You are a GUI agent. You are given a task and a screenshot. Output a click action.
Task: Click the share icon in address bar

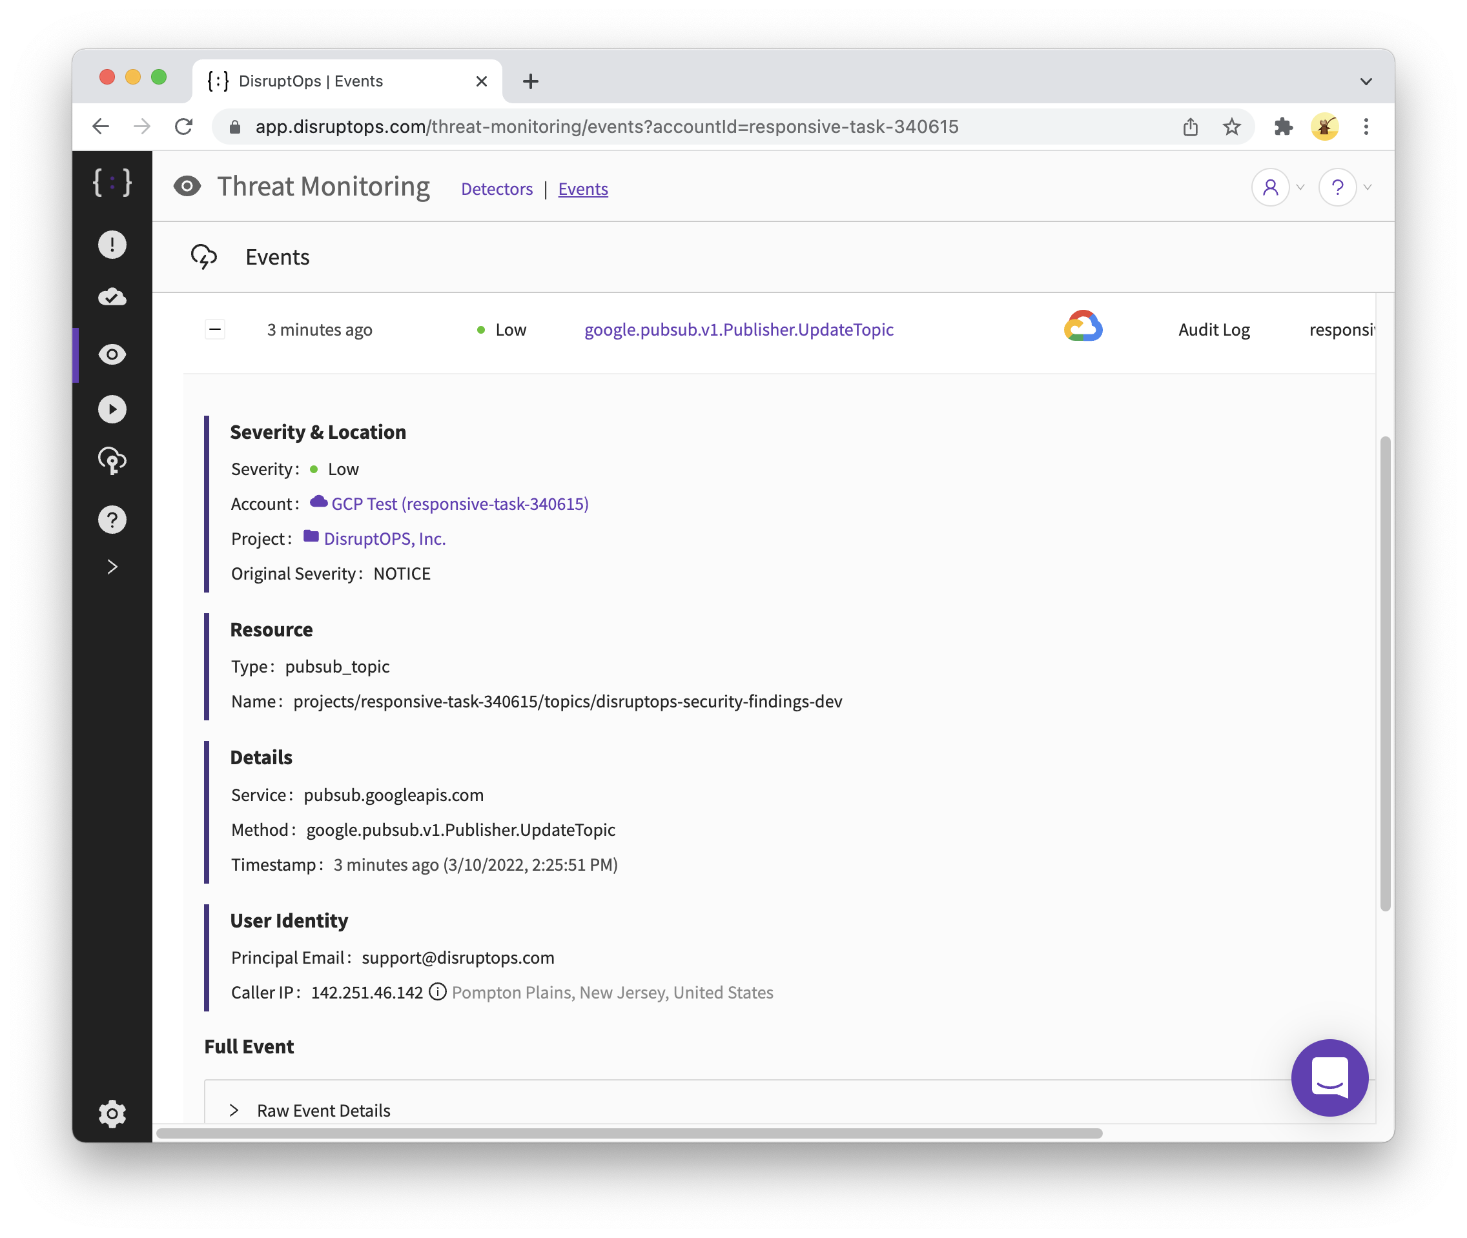[x=1190, y=127]
